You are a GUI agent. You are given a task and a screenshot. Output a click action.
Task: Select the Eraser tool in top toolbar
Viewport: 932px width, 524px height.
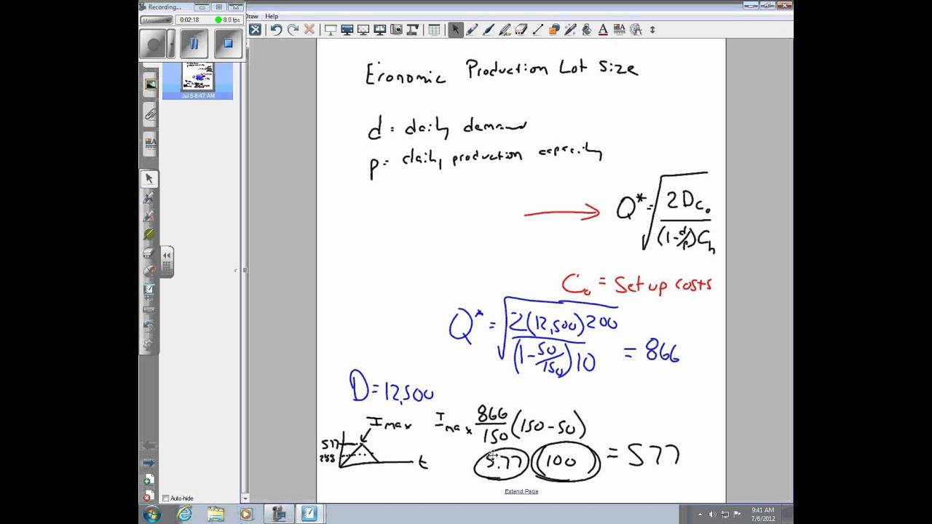point(521,30)
